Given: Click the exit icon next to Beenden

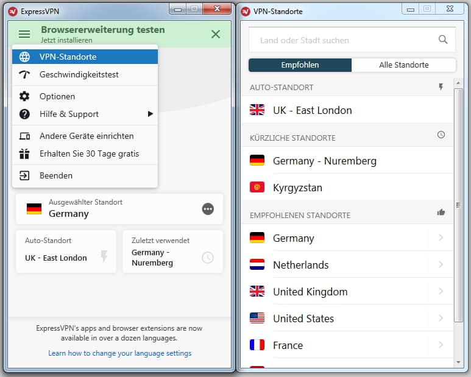Looking at the screenshot, I should 24,175.
